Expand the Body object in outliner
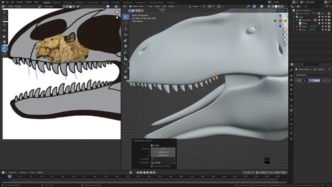This screenshot has width=332, height=187. point(297,26)
